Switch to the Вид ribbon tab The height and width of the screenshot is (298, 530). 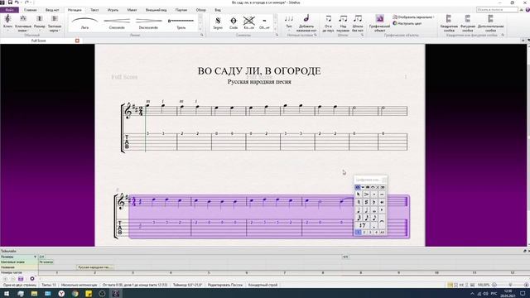(x=218, y=10)
